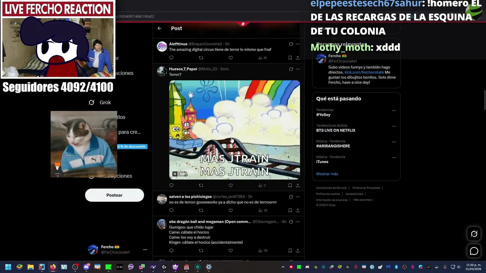The width and height of the screenshot is (486, 273).
Task: Open more options on Huesos_T_Papoi's post
Action: pyautogui.click(x=298, y=69)
